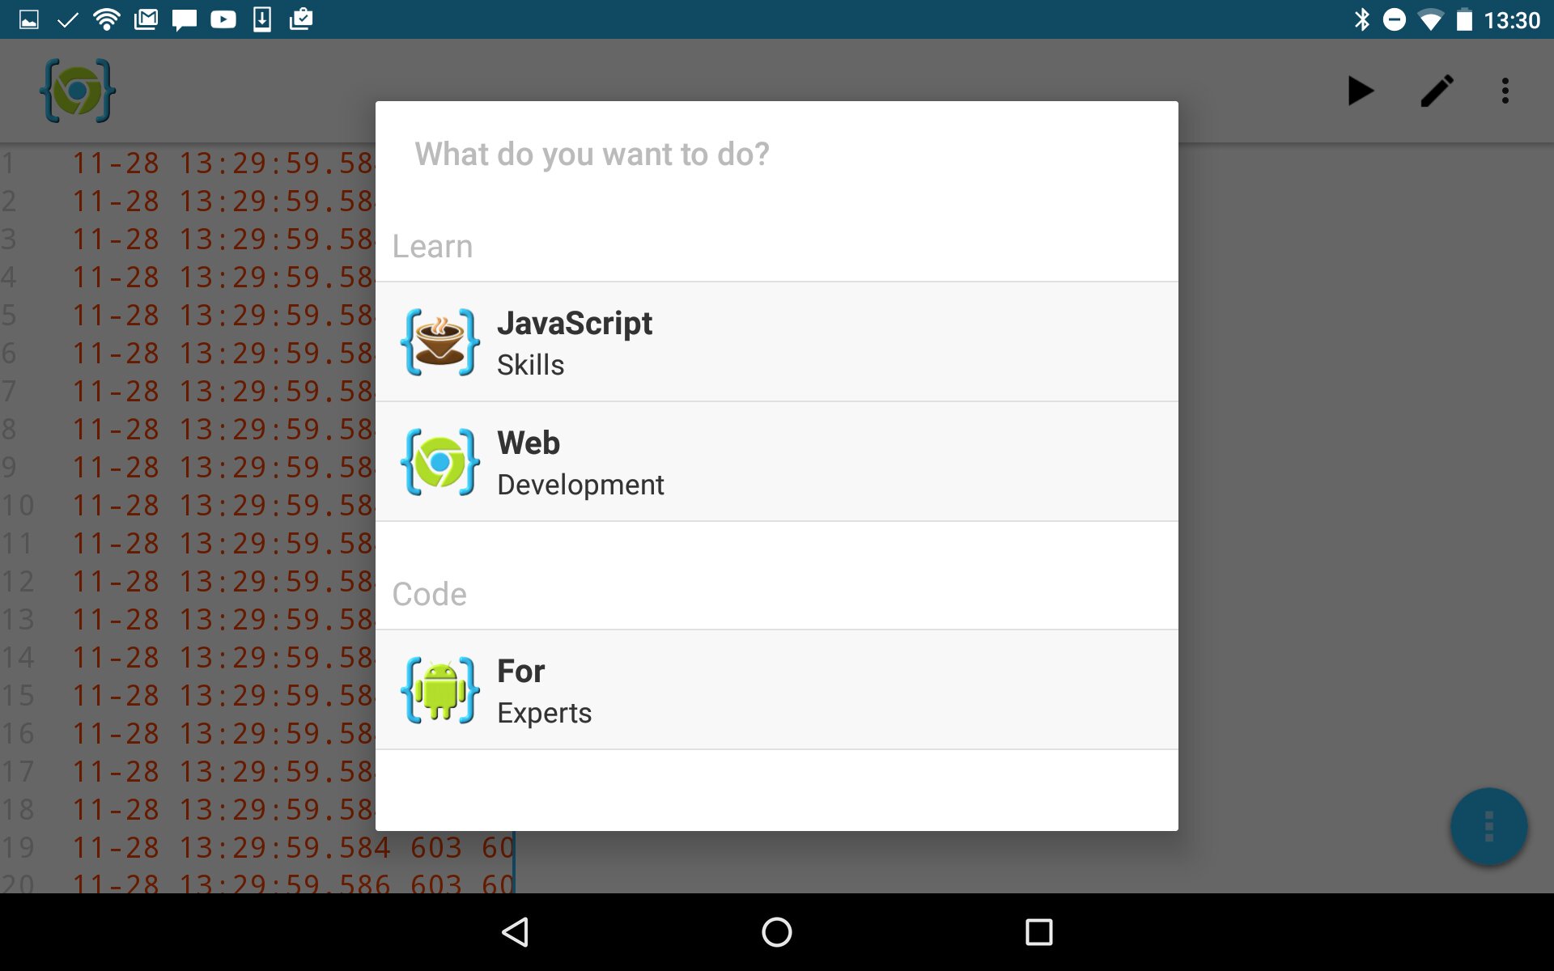Open the three-dot overflow menu
This screenshot has height=971, width=1554.
[x=1505, y=91]
